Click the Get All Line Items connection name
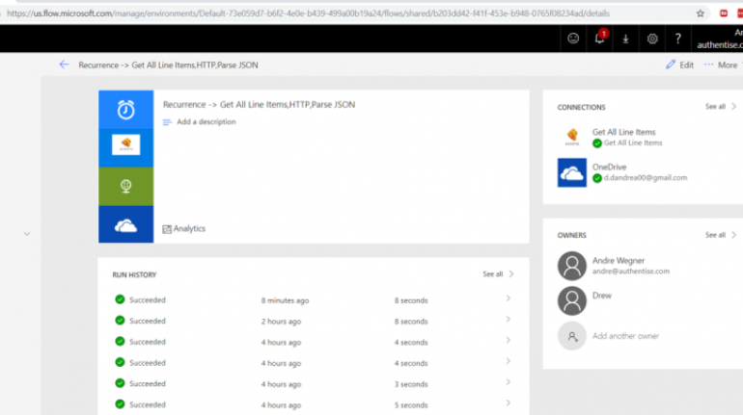Viewport: 743px width, 415px height. 623,132
